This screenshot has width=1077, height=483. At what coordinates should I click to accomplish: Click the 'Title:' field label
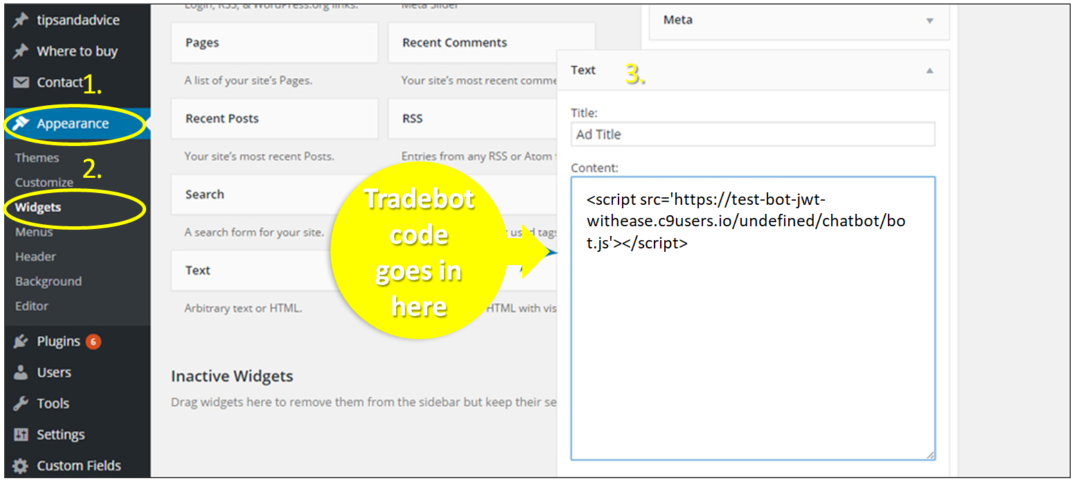pos(584,112)
